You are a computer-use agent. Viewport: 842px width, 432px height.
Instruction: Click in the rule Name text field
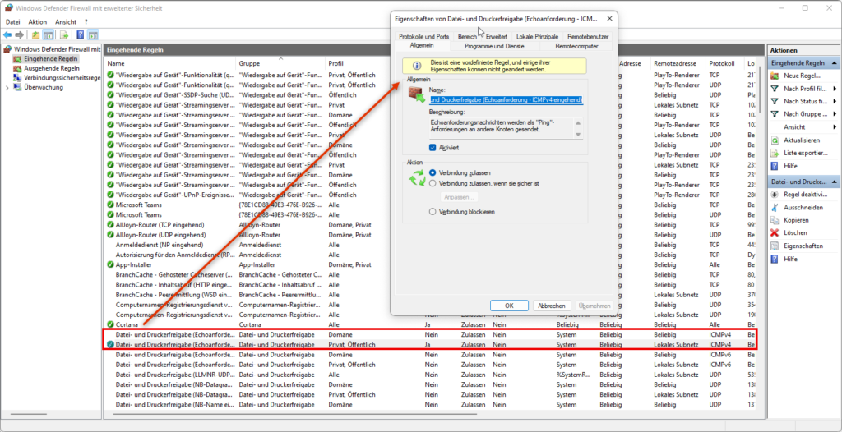(506, 100)
